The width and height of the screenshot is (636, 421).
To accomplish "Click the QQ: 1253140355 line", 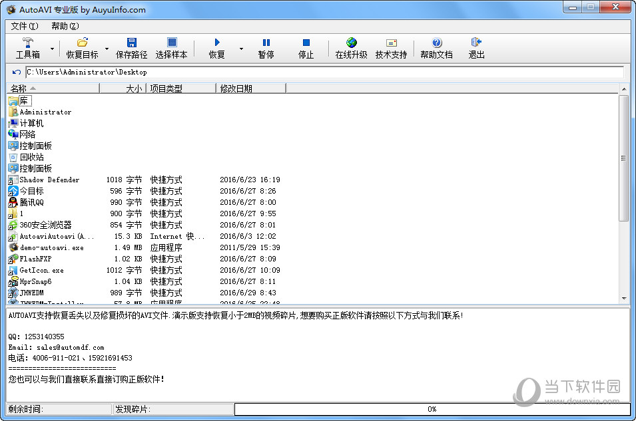I will pyautogui.click(x=36, y=337).
